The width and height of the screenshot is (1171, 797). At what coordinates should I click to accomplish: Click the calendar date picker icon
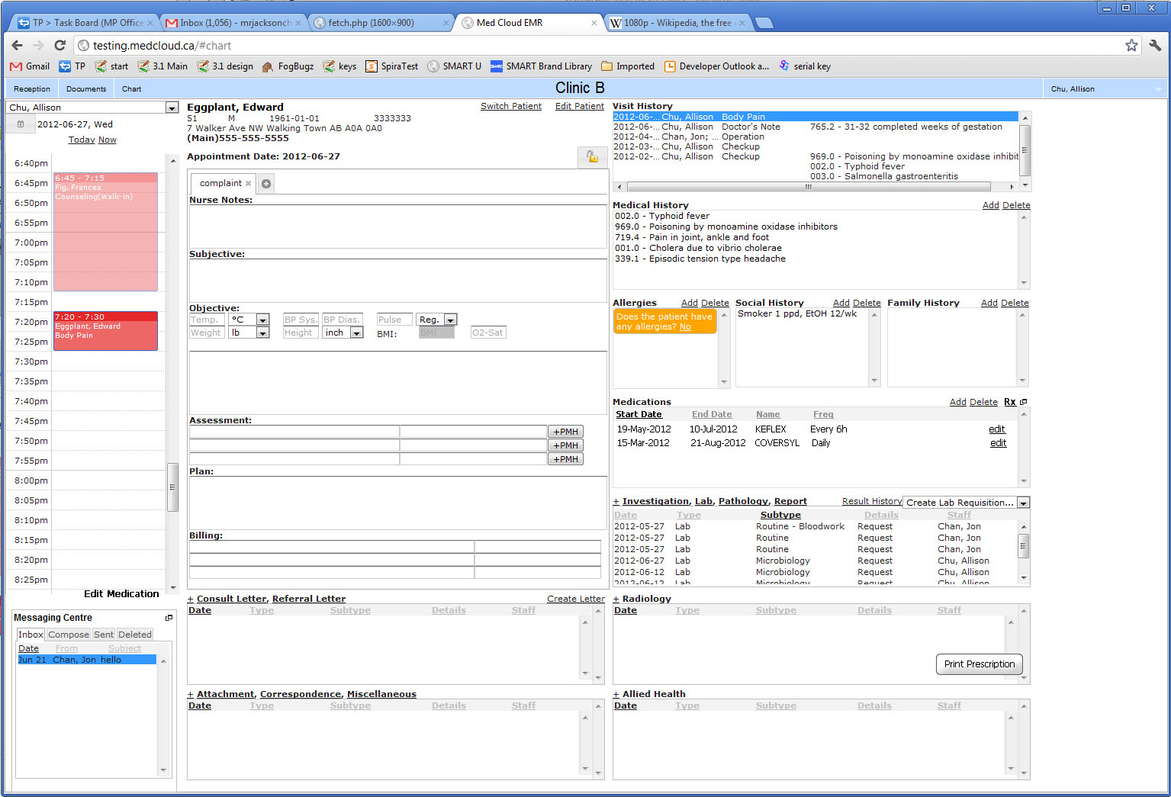(21, 124)
